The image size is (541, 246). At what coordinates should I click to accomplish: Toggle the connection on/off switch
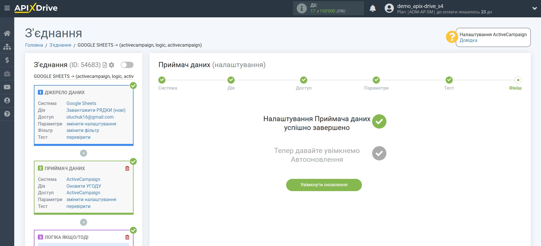(x=127, y=65)
